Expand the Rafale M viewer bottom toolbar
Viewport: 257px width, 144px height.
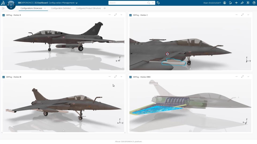tap(63, 131)
